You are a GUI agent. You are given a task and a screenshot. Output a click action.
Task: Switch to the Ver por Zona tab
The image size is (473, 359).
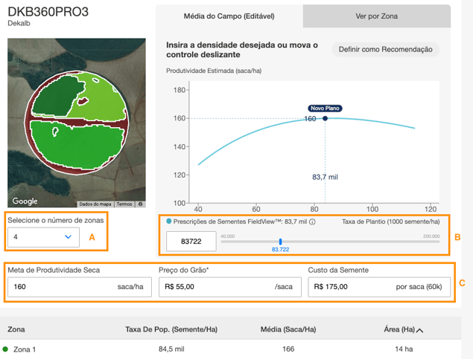(x=376, y=16)
